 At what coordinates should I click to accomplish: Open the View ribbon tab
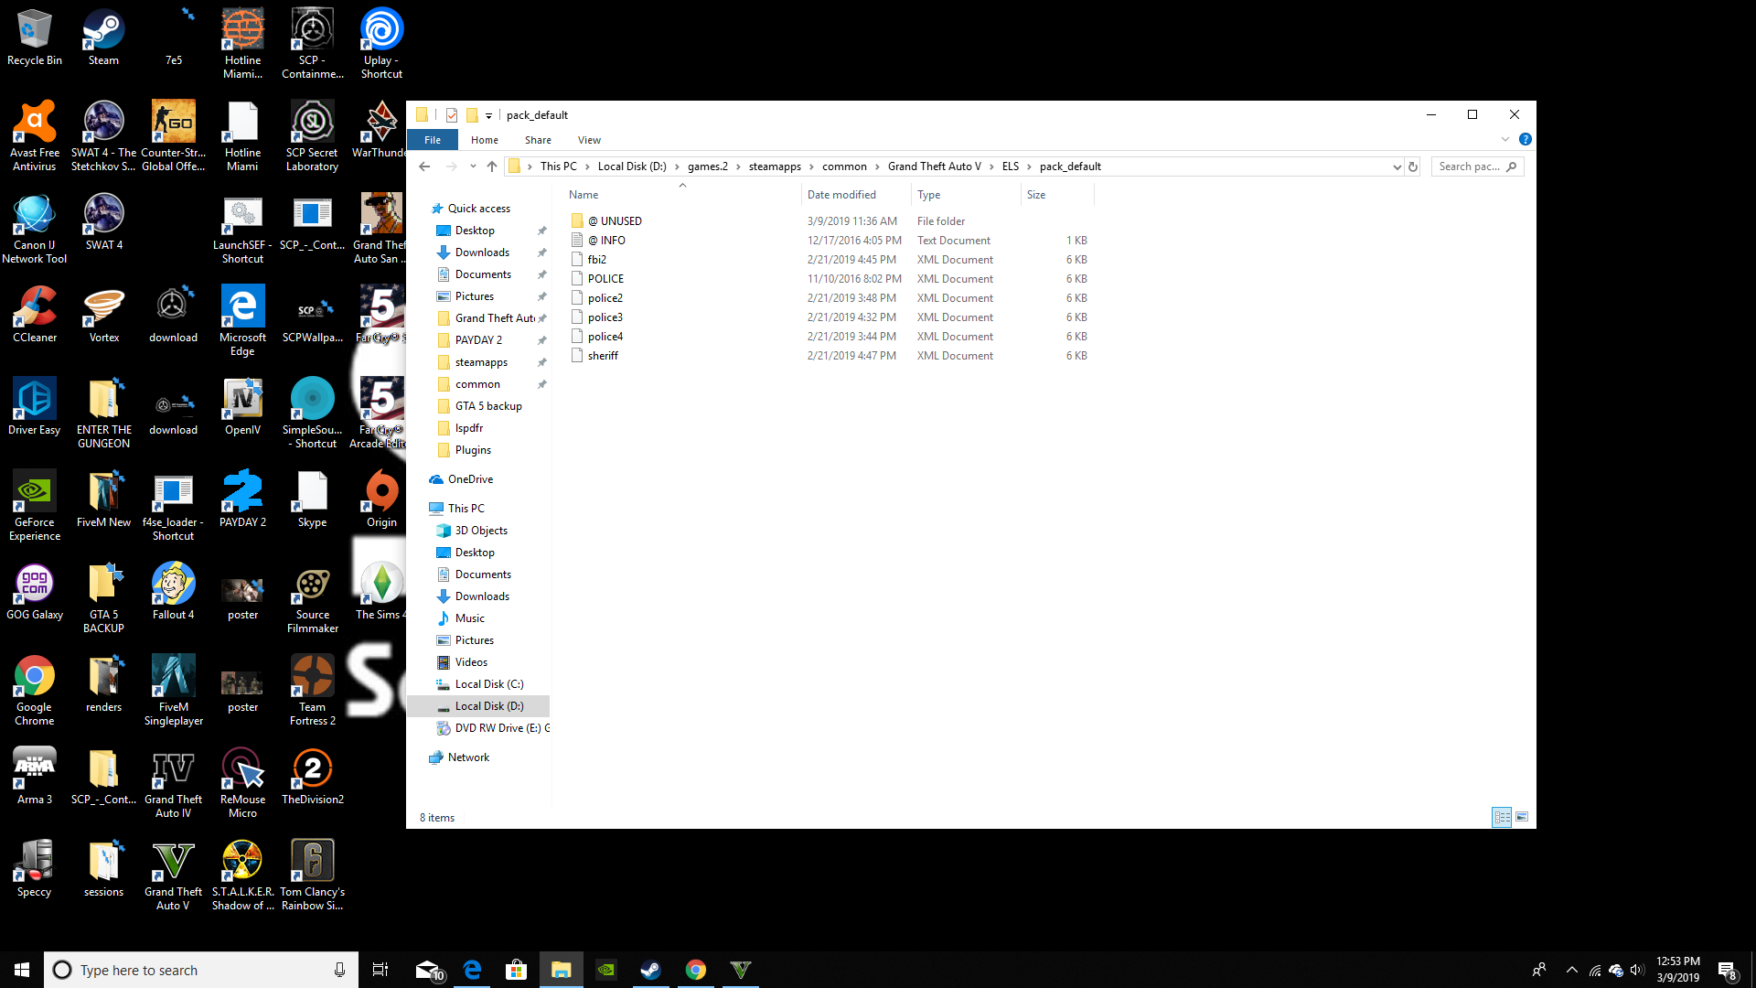click(x=589, y=140)
